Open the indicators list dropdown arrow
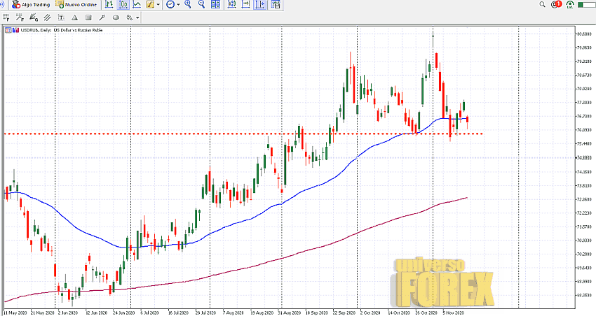 coord(158,4)
